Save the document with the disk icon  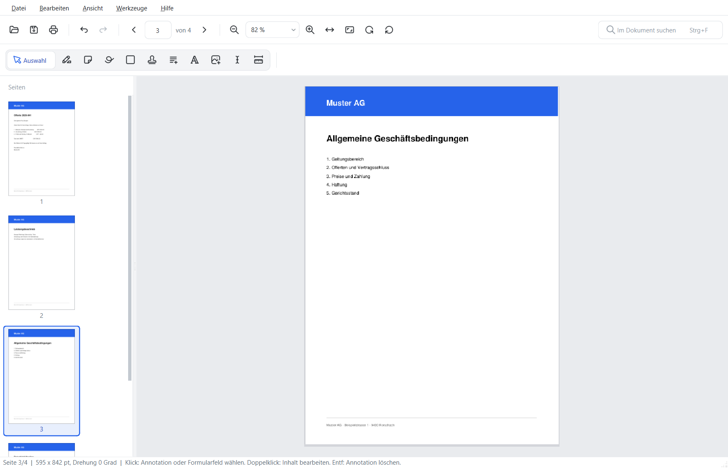[34, 30]
